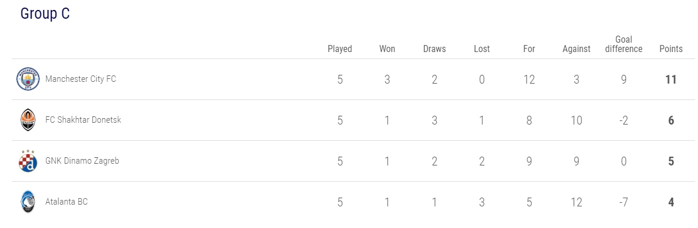Click the Atalanta BC crest icon
This screenshot has width=698, height=228.
tap(27, 202)
